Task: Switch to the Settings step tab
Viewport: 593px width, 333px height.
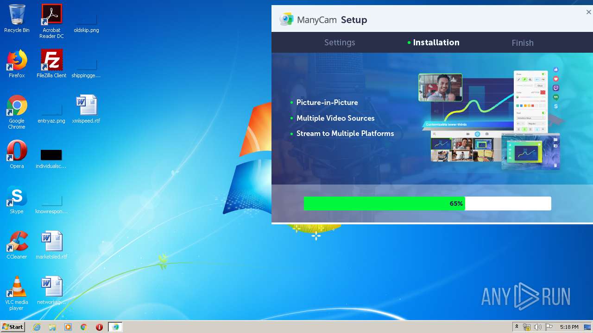Action: click(x=340, y=43)
